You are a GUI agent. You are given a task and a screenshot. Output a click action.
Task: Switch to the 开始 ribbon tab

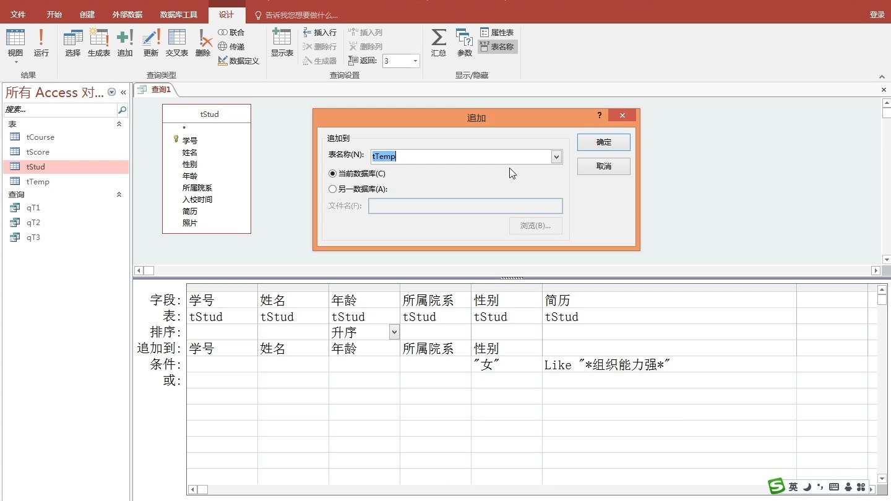(x=54, y=14)
